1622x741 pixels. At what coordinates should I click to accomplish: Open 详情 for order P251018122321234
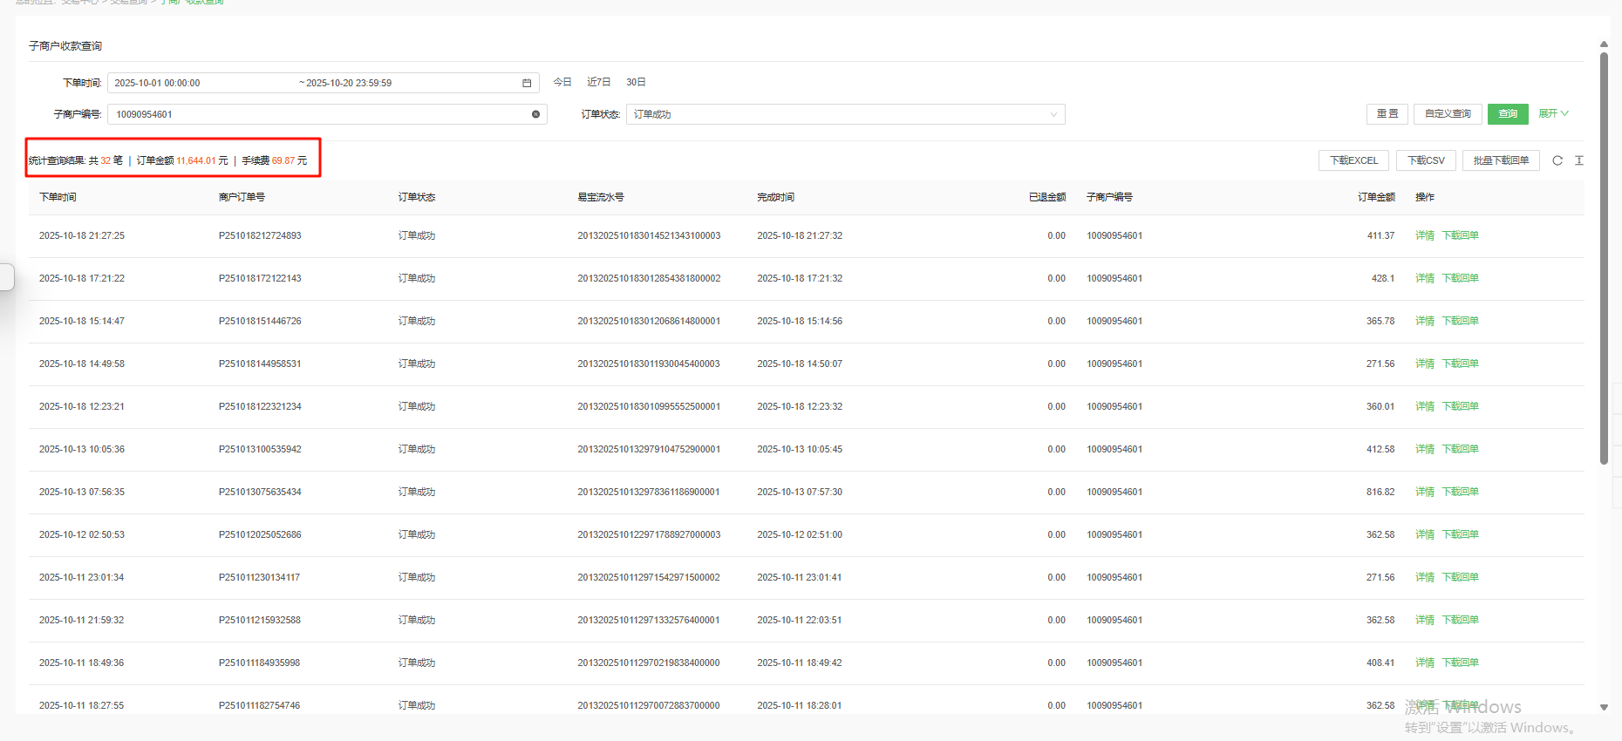[x=1425, y=406]
